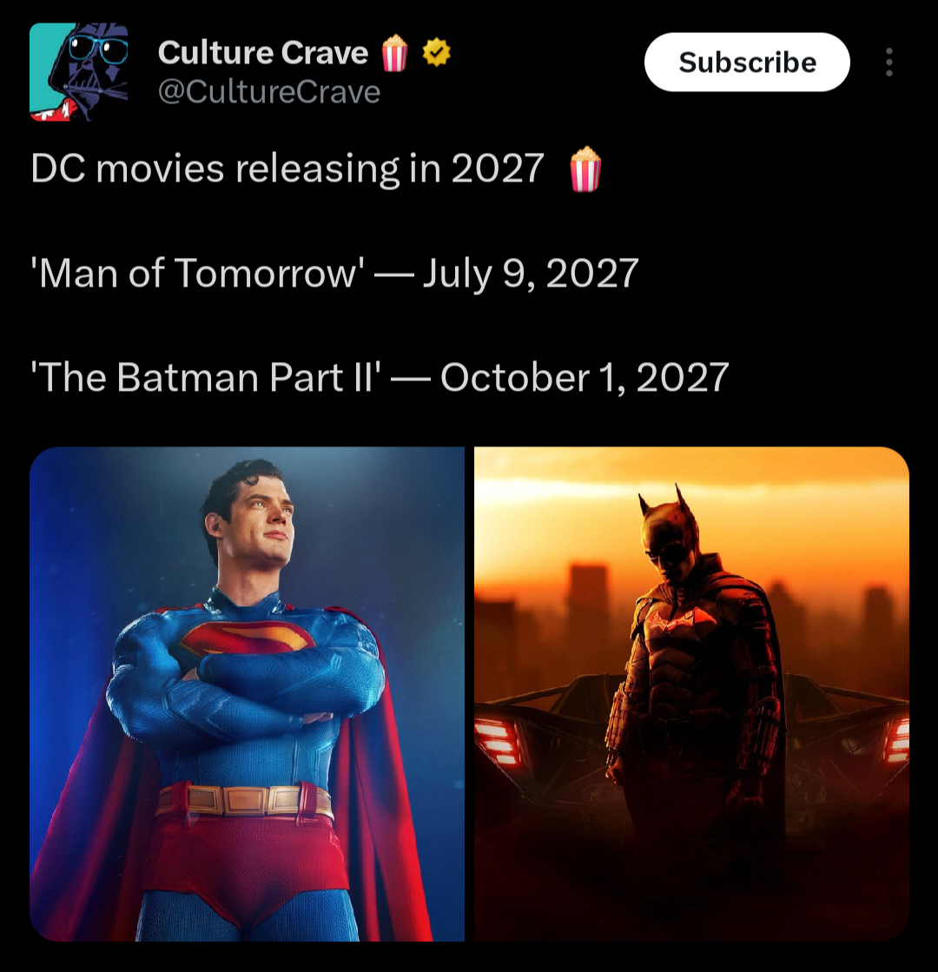Image resolution: width=938 pixels, height=972 pixels.
Task: Open Culture Crave profile avatar
Action: pyautogui.click(x=79, y=72)
